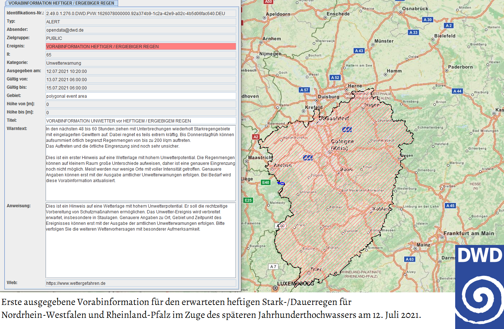Image resolution: width=504 pixels, height=329 pixels.
Task: Click the Gültig bis date field
Action: click(x=141, y=88)
